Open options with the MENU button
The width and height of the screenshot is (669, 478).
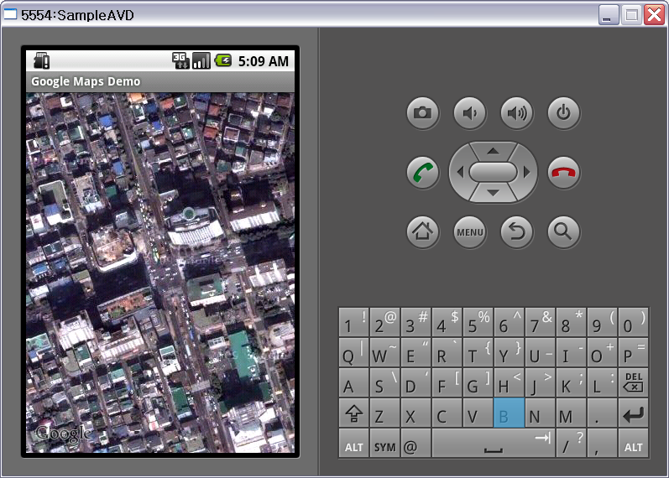point(470,232)
